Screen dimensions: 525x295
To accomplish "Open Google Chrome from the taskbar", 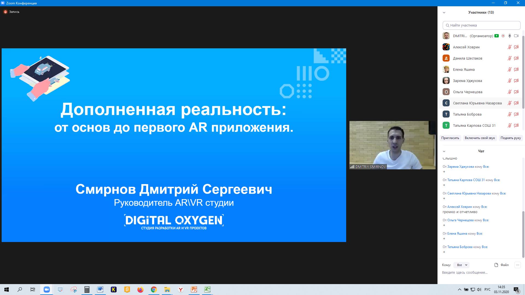I will (x=154, y=290).
